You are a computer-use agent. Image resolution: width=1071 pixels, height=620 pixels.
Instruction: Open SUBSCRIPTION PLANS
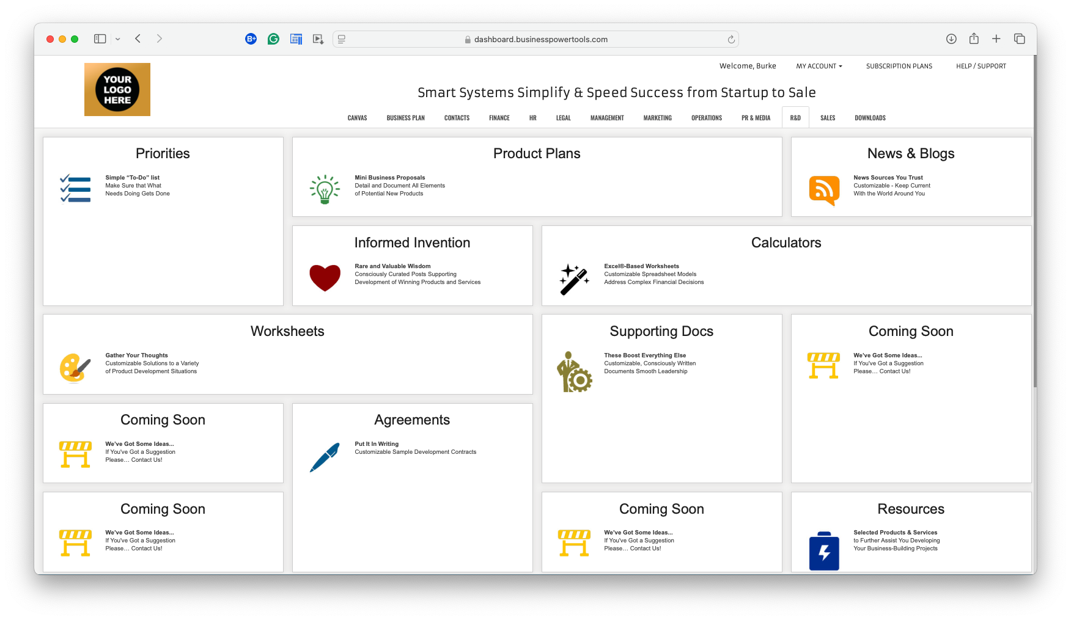coord(899,66)
